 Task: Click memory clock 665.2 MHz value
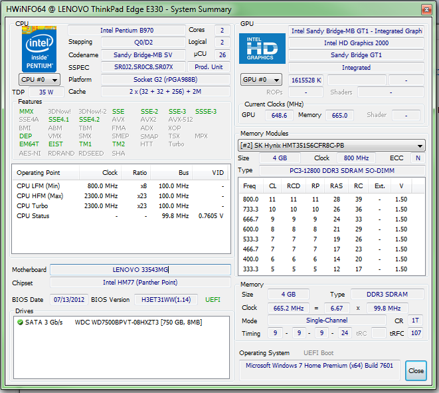point(288,309)
